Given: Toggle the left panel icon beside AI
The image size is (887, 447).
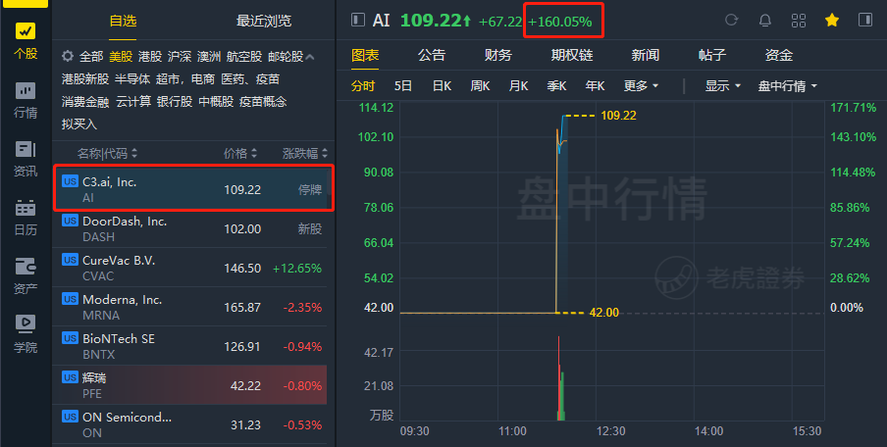Looking at the screenshot, I should (357, 20).
